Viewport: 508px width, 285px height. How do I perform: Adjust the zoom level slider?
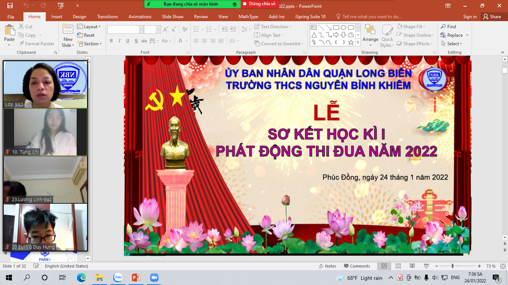tap(452, 266)
